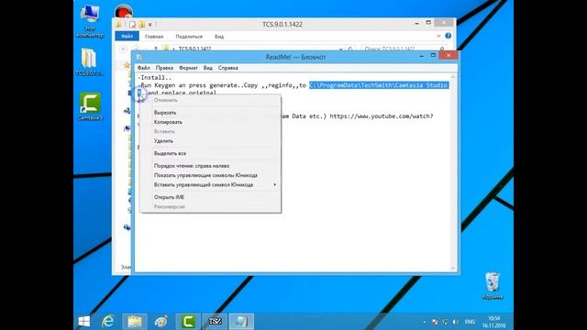Choose Копировать in the context menu

click(x=210, y=122)
